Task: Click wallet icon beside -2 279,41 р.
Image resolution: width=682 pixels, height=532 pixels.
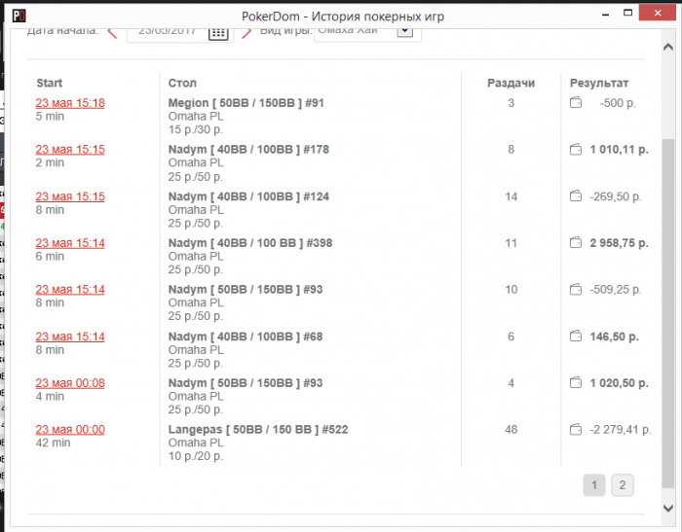Action: pyautogui.click(x=576, y=430)
